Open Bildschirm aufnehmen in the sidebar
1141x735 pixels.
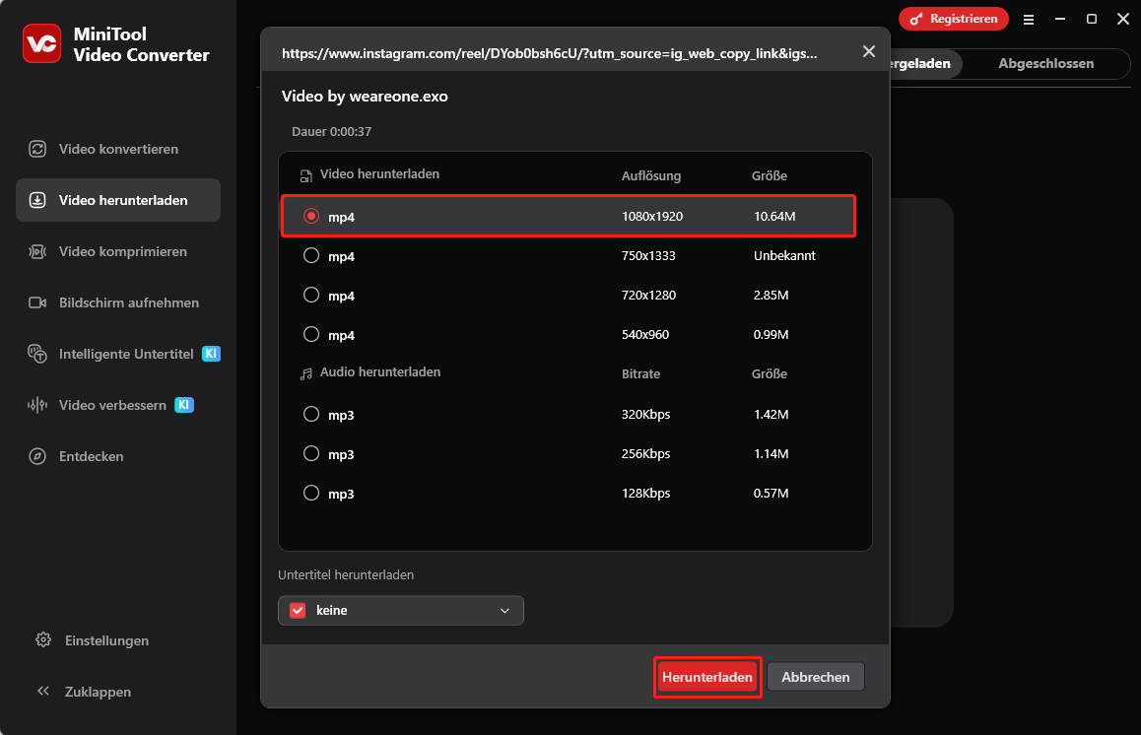click(x=118, y=302)
